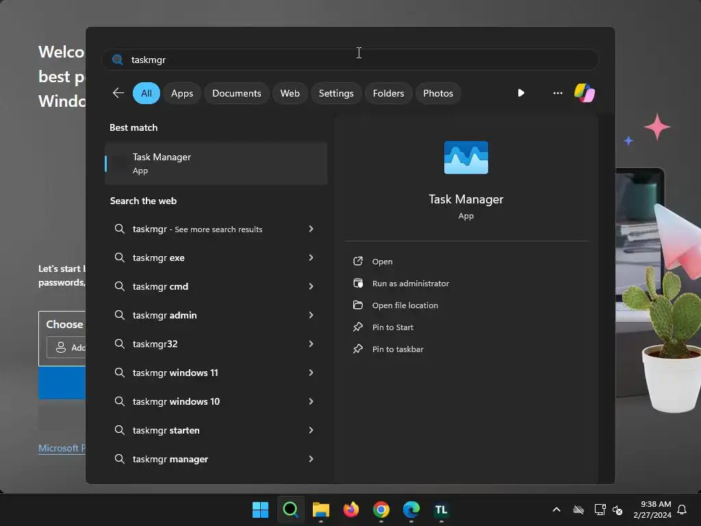Select the All filter tab
701x526 pixels.
pos(146,93)
